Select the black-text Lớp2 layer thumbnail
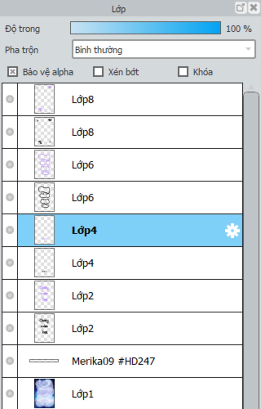Viewport: 261px width, 409px height. coord(44,328)
